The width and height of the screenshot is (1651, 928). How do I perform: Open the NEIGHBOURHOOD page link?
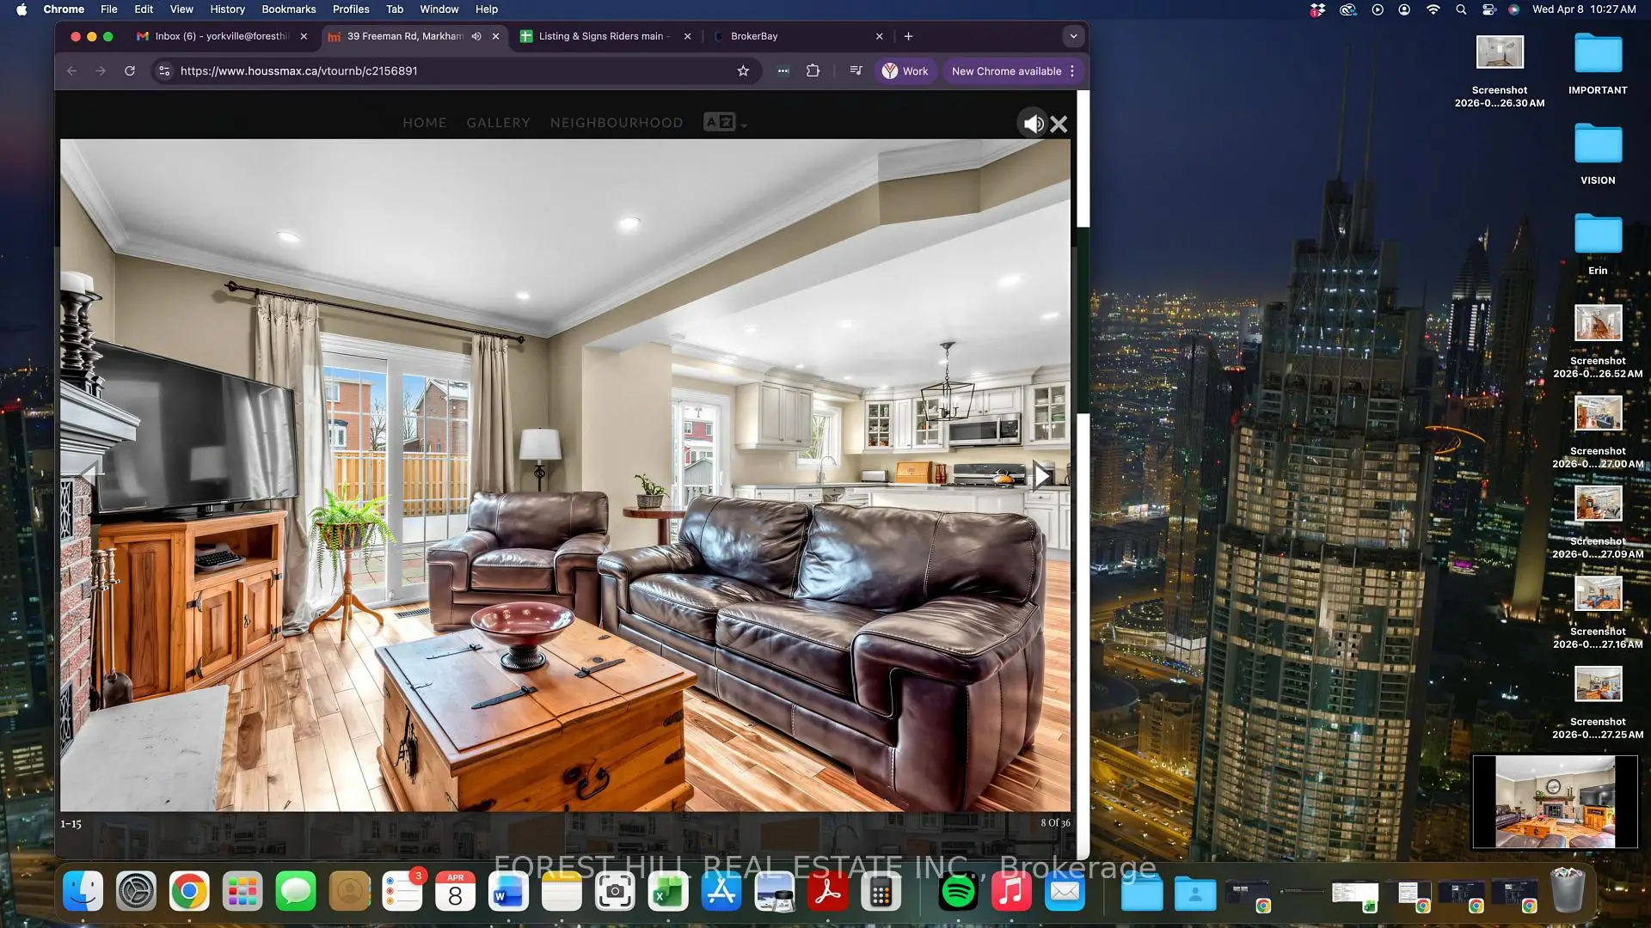pyautogui.click(x=616, y=123)
